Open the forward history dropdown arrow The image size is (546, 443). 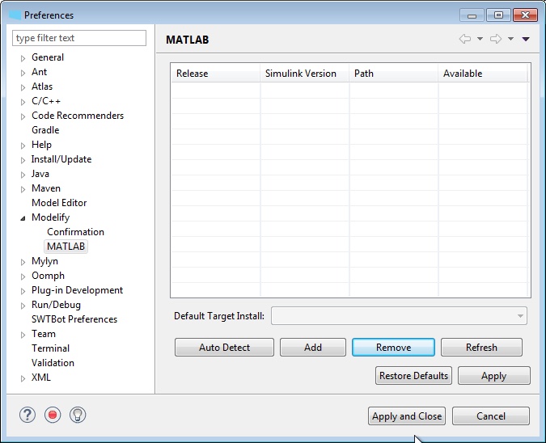(x=510, y=39)
